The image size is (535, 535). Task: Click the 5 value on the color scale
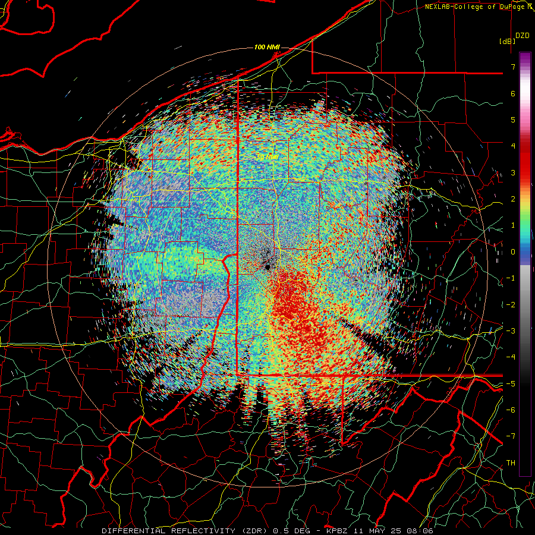point(513,119)
